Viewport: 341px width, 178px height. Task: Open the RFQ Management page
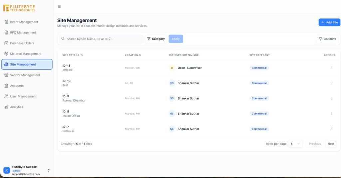[27, 32]
